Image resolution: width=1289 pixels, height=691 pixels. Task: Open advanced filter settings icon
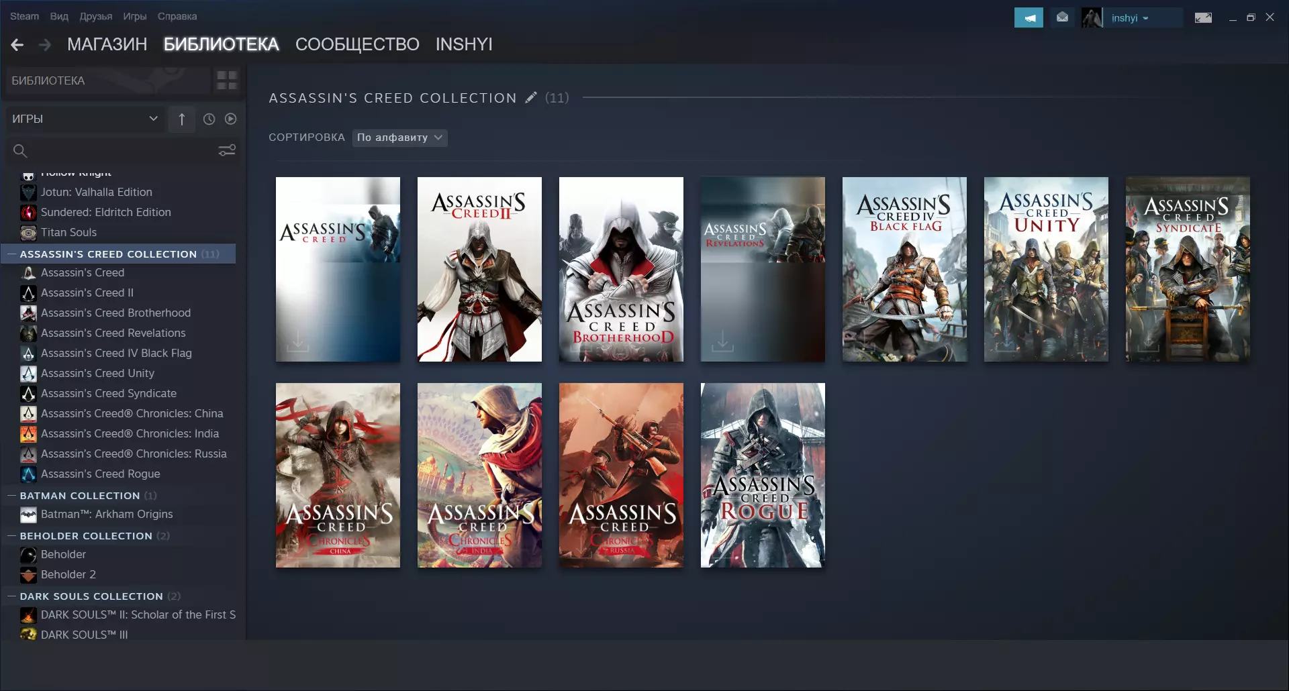click(227, 150)
